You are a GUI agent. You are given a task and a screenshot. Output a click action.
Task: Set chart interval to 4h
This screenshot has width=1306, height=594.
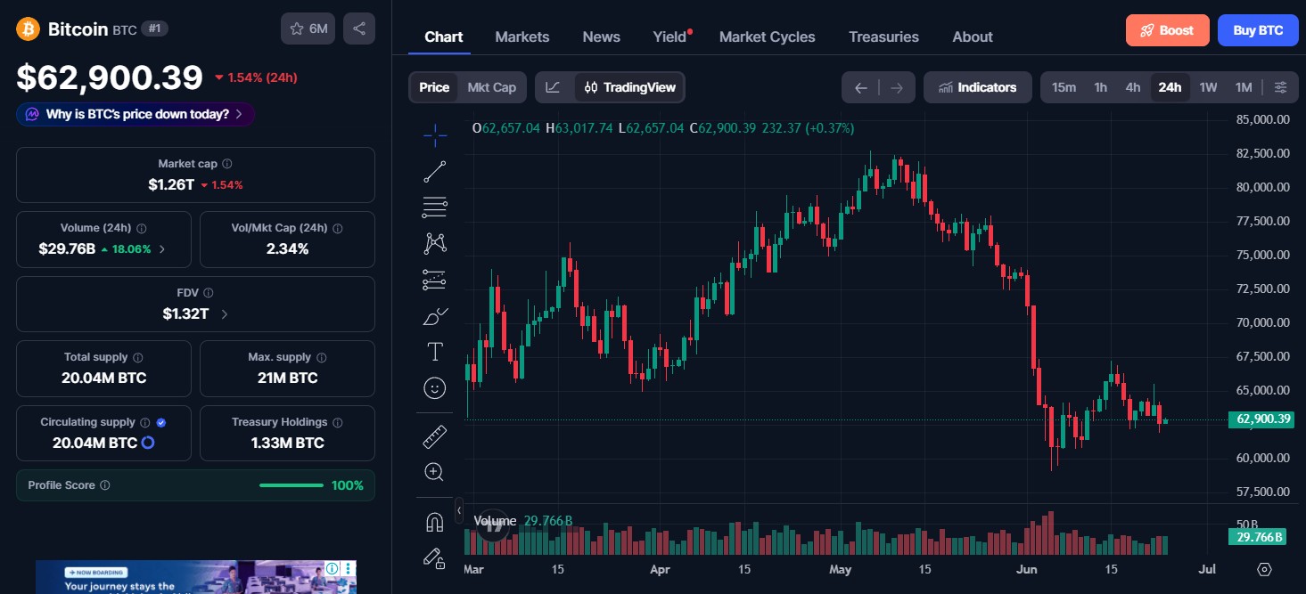[x=1133, y=87]
